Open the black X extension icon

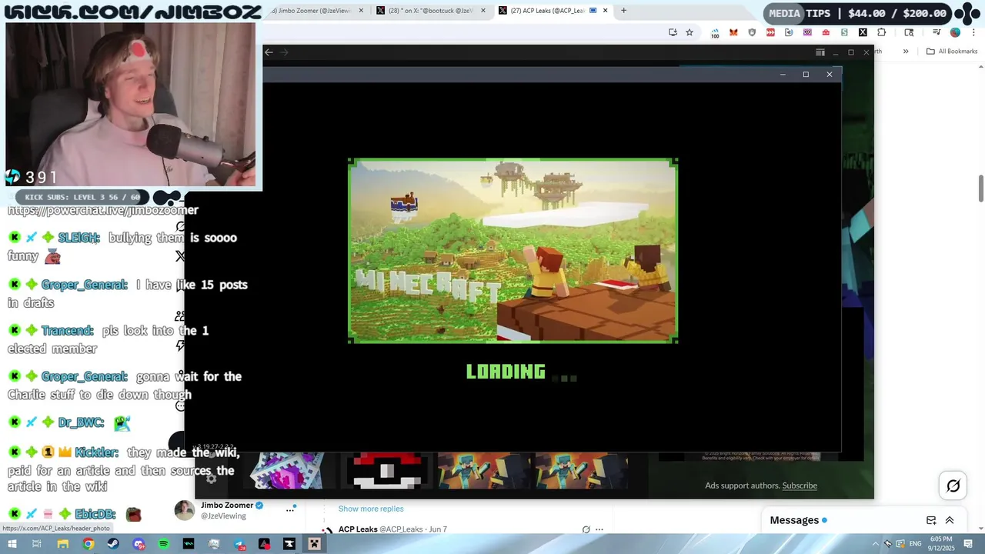[x=863, y=32]
